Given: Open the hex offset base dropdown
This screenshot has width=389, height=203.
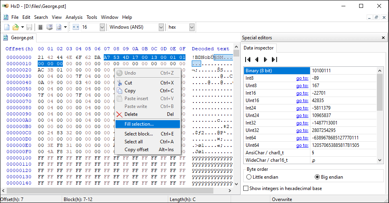Looking at the screenshot, I should (192, 27).
